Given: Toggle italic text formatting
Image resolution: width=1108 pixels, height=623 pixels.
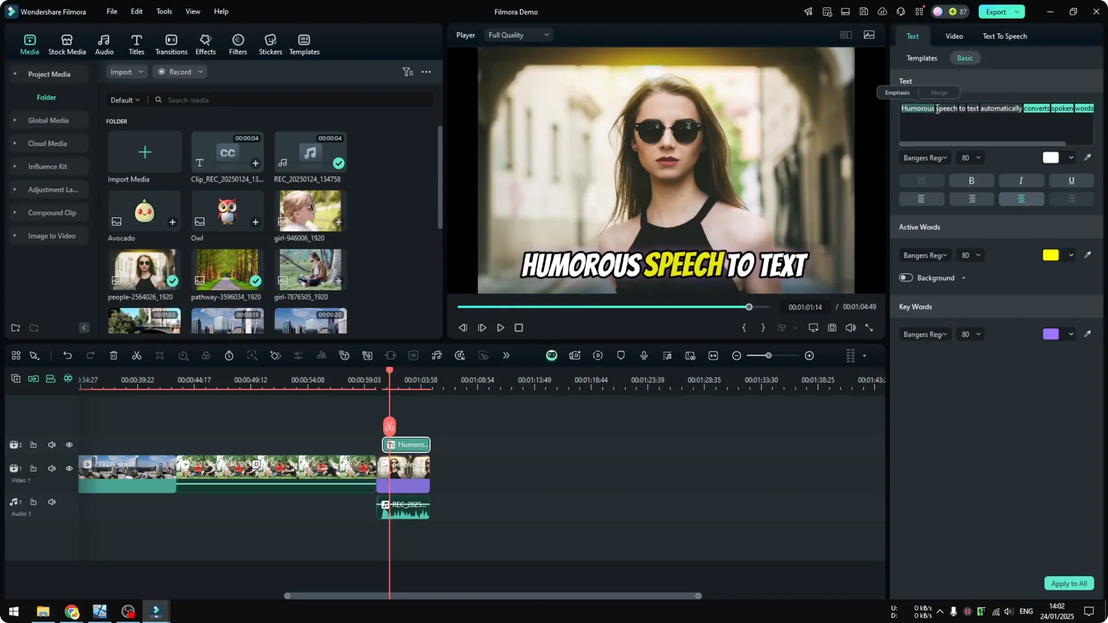Looking at the screenshot, I should [1021, 181].
